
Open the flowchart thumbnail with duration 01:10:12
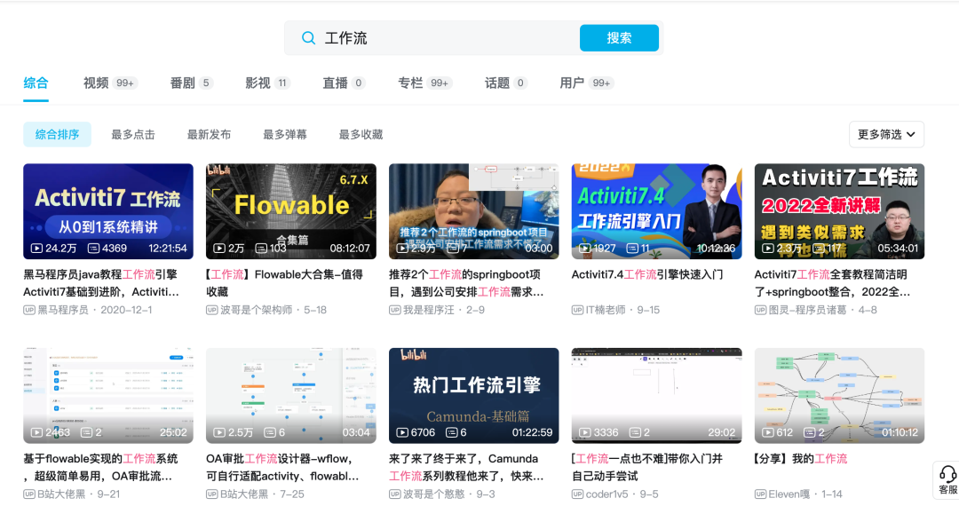click(x=839, y=395)
